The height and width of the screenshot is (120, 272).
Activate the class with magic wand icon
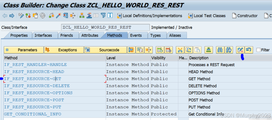(58, 16)
